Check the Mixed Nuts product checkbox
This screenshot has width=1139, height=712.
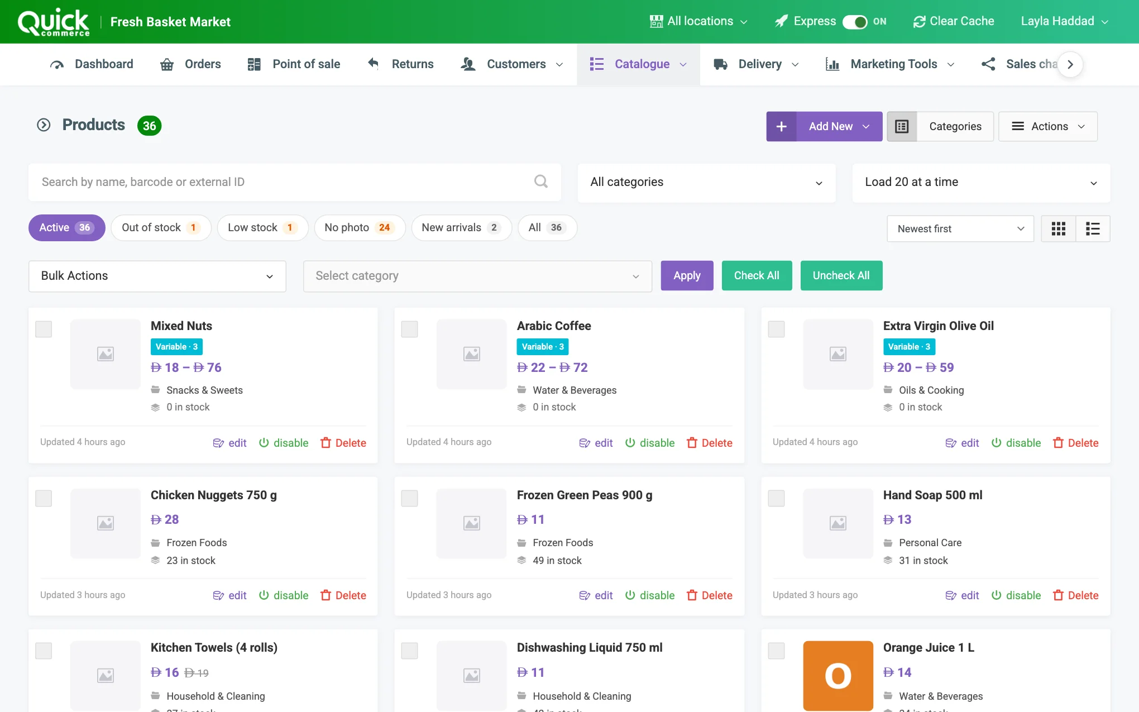tap(44, 329)
